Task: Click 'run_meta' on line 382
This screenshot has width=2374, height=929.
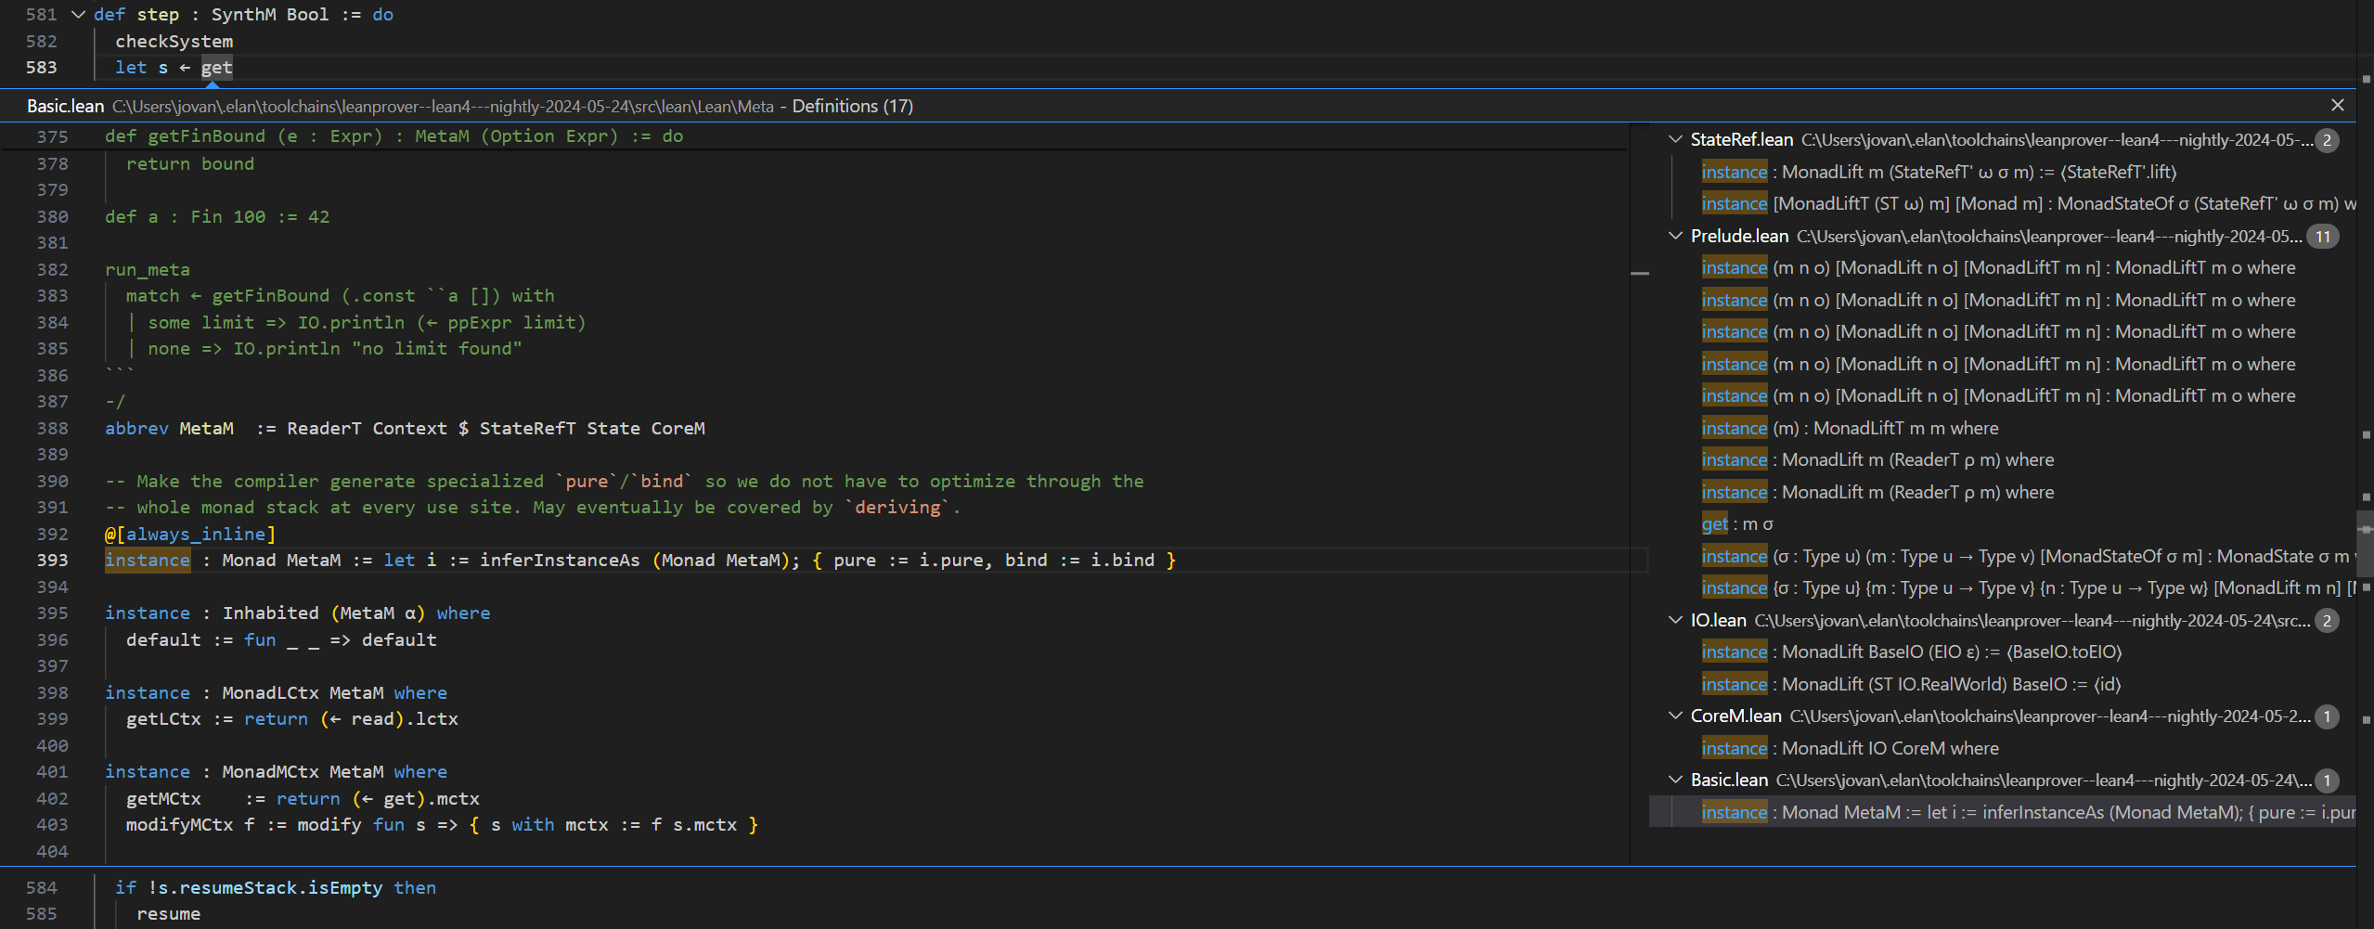Action: 147,269
